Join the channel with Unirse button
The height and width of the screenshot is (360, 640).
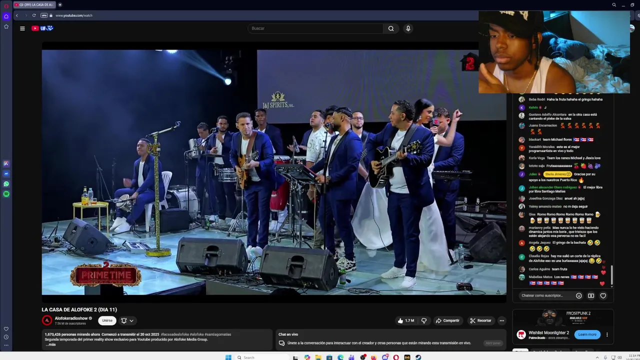coord(107,320)
